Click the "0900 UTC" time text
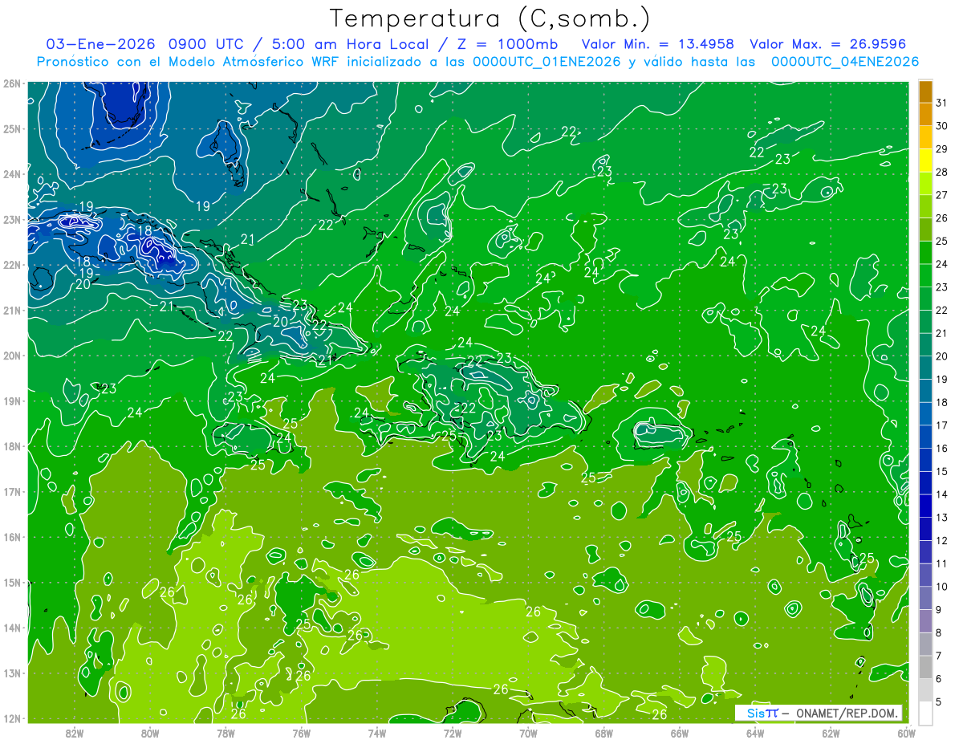Image resolution: width=963 pixels, height=744 pixels. tap(208, 44)
